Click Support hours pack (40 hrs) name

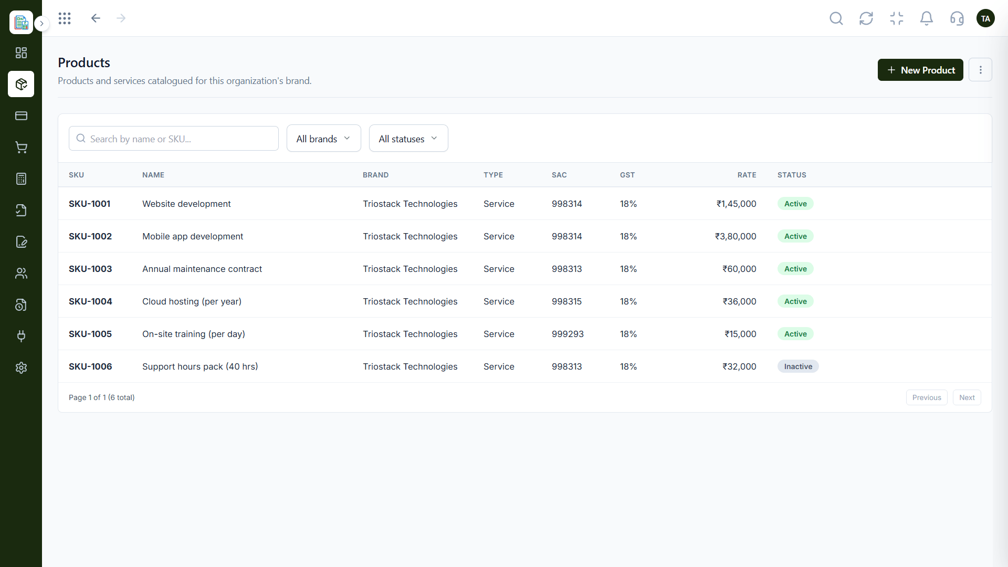coord(200,366)
